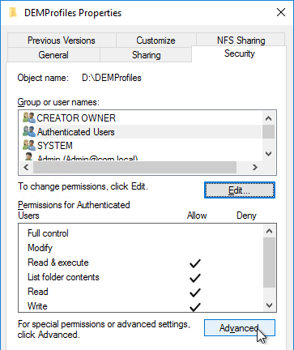Click the DEMProfiles folder icon in title bar
Viewport: 294px width, 350px height.
pyautogui.click(x=13, y=13)
